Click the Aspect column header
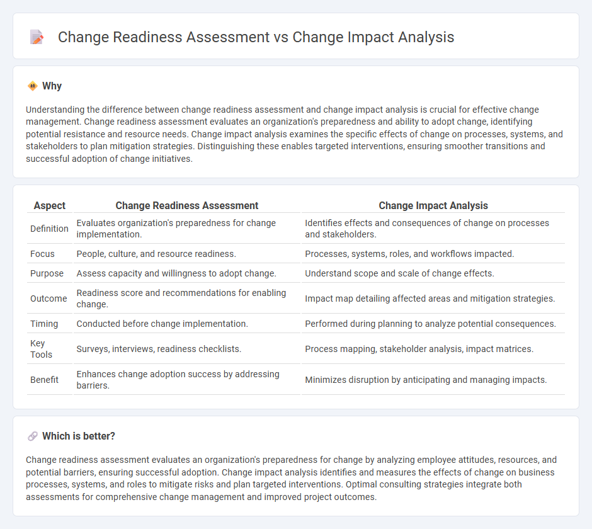This screenshot has height=529, width=592. (x=50, y=205)
